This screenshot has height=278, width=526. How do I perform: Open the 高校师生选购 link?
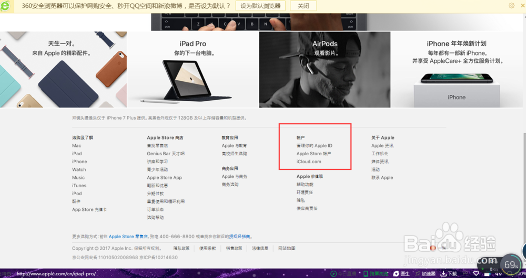(234, 154)
